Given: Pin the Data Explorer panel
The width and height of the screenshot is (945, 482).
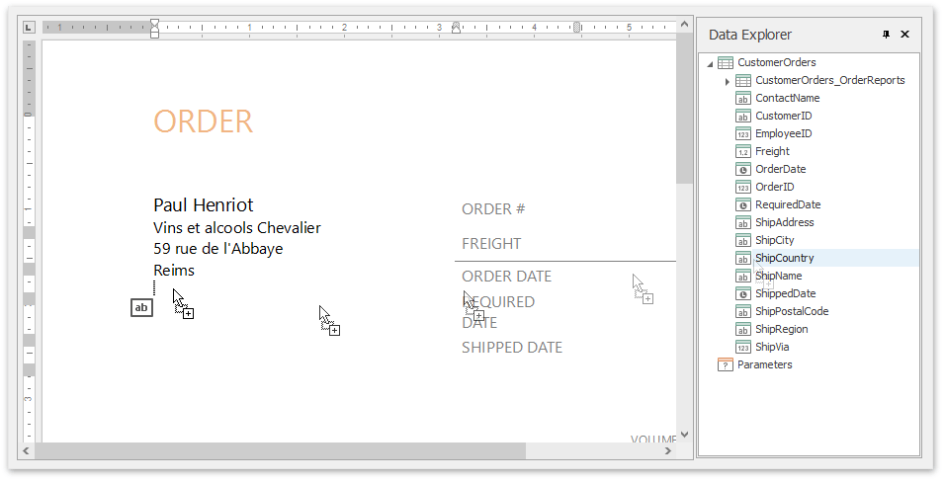Looking at the screenshot, I should coord(886,35).
